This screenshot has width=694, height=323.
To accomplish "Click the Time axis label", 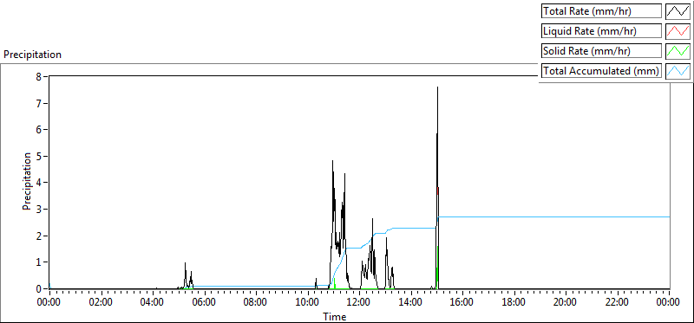I will point(335,316).
